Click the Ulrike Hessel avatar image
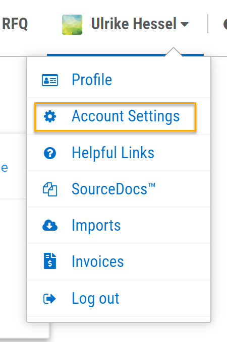 [x=72, y=24]
